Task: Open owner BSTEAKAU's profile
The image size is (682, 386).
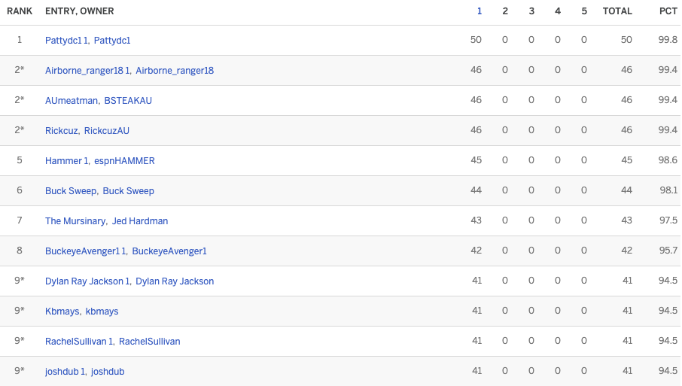Action: click(128, 101)
